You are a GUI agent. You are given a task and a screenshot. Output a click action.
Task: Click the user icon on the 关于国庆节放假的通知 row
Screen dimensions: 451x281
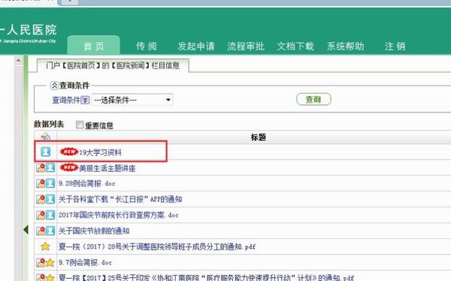pos(50,231)
